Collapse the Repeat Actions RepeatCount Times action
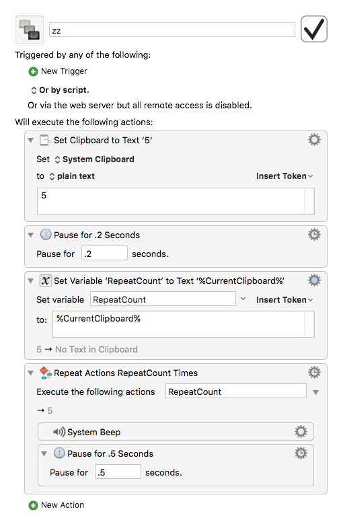341x524 pixels. [31, 373]
